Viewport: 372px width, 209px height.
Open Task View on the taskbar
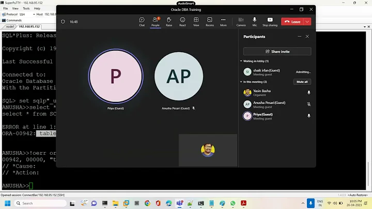72,203
